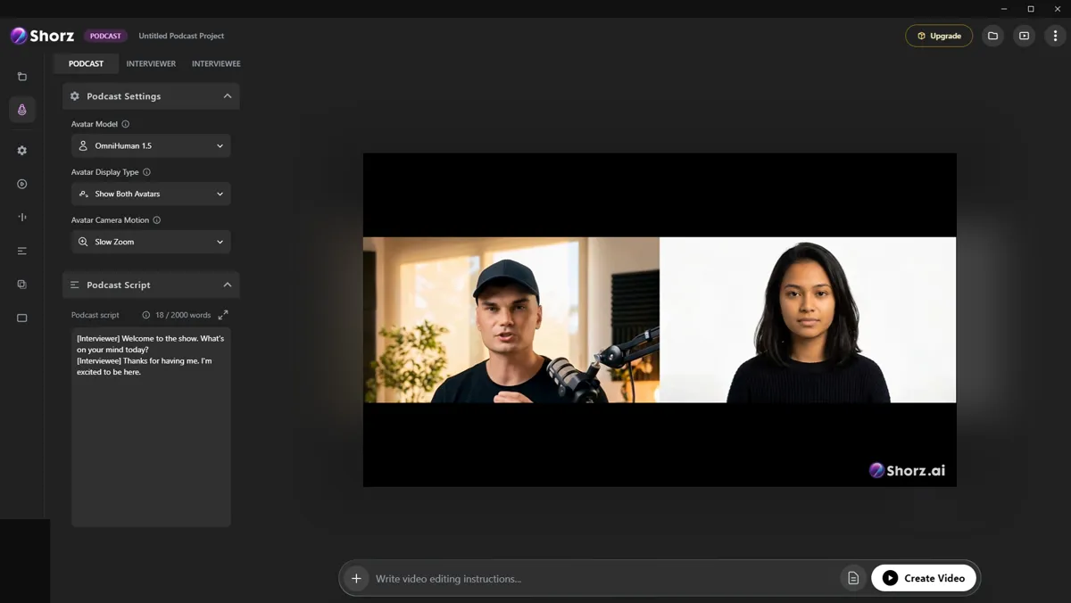Expand the podcast script editor full size

click(x=223, y=315)
